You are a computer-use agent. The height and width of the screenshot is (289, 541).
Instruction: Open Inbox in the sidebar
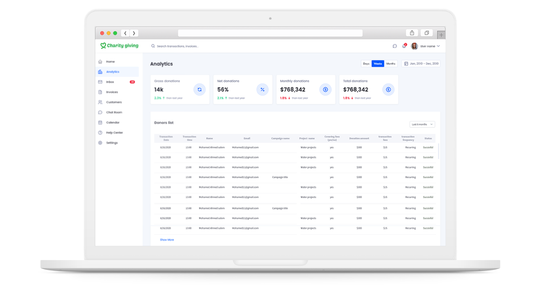pyautogui.click(x=110, y=82)
